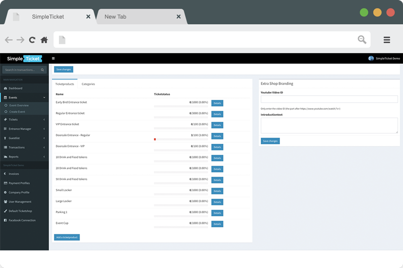The width and height of the screenshot is (403, 268).
Task: Open Dashboard in the sidebar
Action: [x=16, y=88]
